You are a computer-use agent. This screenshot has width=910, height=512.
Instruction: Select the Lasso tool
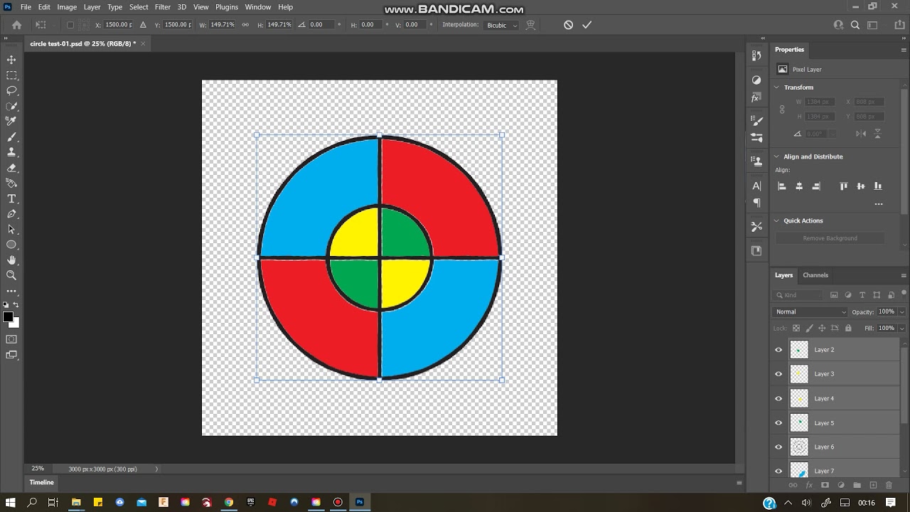coord(11,91)
